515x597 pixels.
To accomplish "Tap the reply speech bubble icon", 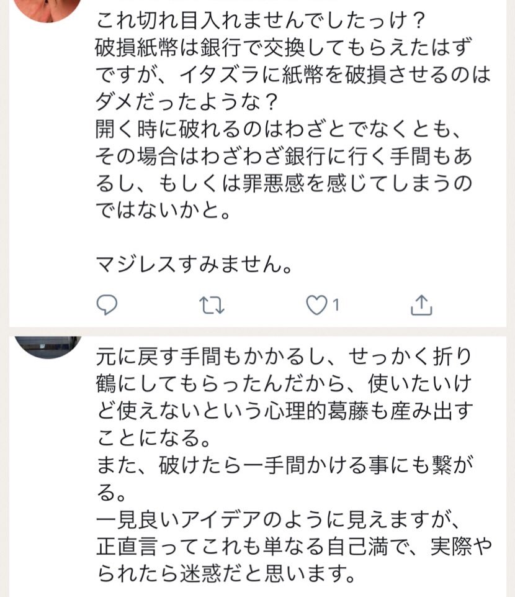I will click(107, 304).
